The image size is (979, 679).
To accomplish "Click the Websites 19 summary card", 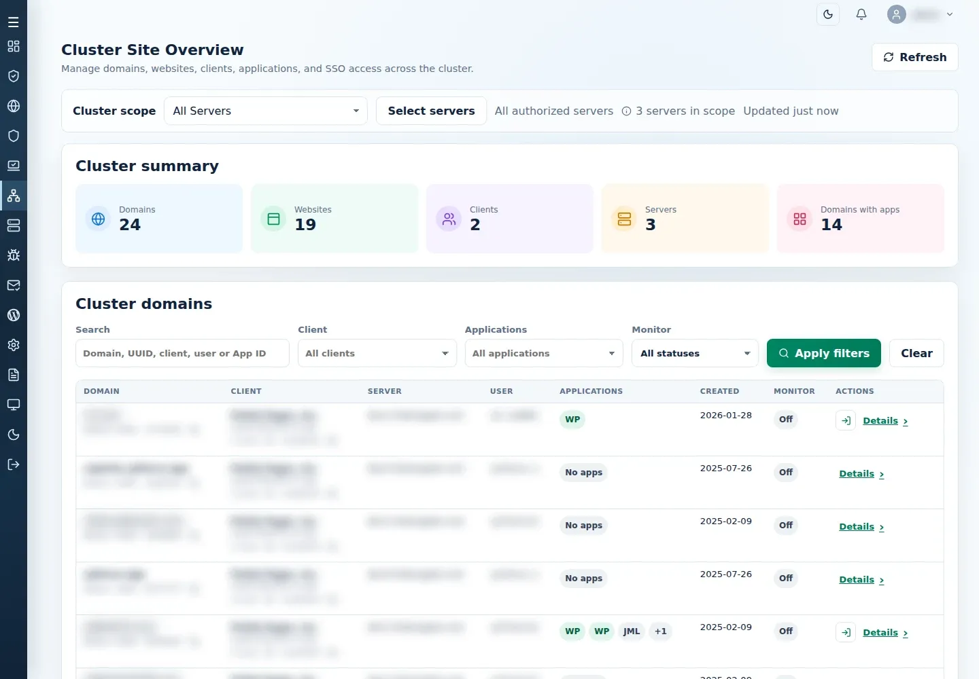I will pyautogui.click(x=334, y=219).
